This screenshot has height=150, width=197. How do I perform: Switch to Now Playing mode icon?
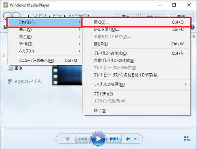(x=187, y=139)
